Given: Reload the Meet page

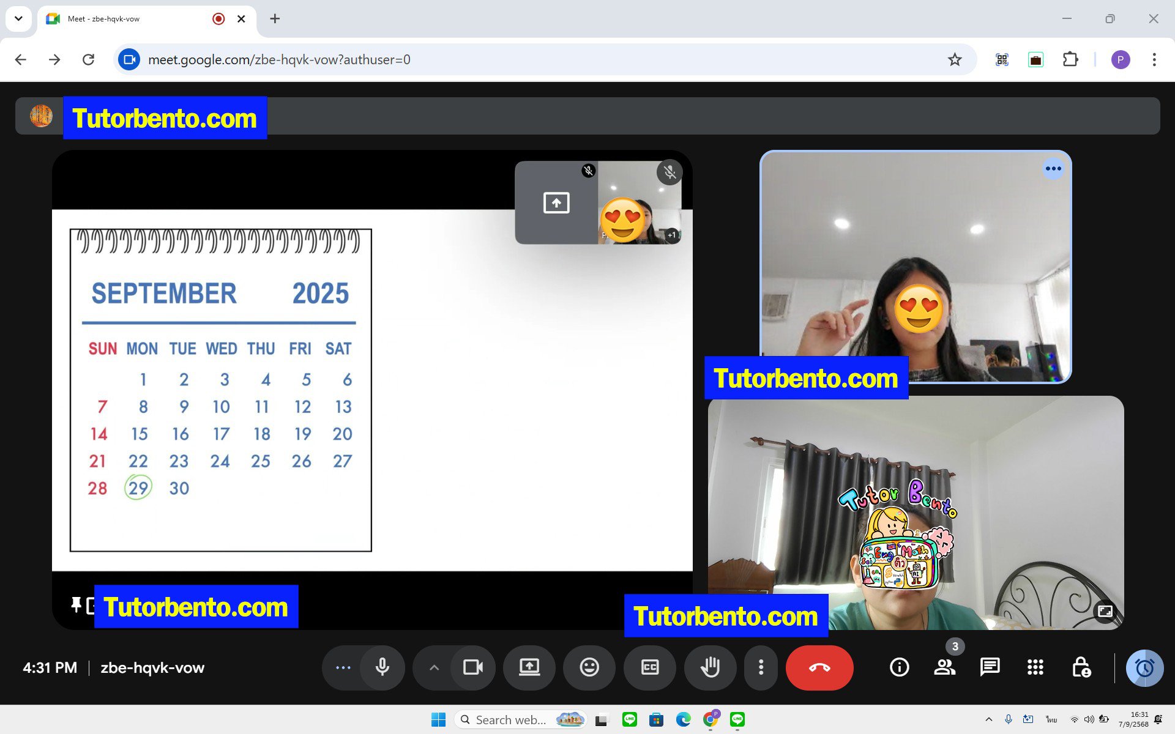Looking at the screenshot, I should coord(89,59).
